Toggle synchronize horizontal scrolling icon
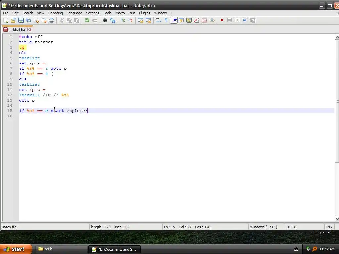 (148, 20)
